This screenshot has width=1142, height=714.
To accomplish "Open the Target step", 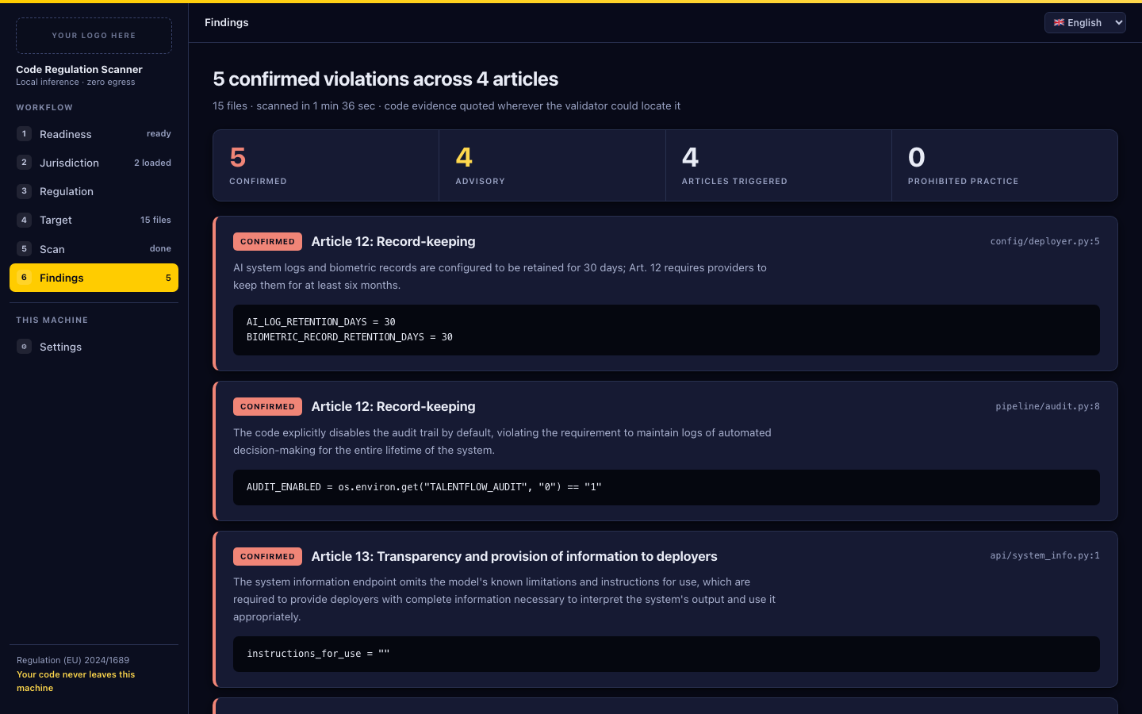I will 94,220.
